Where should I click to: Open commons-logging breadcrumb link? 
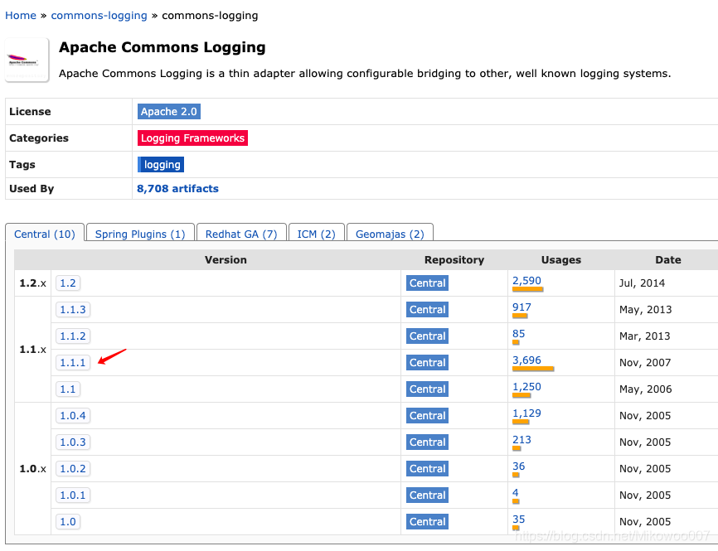tap(99, 16)
